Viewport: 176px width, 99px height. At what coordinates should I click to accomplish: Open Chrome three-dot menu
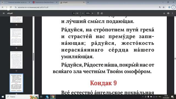(x=174, y=7)
